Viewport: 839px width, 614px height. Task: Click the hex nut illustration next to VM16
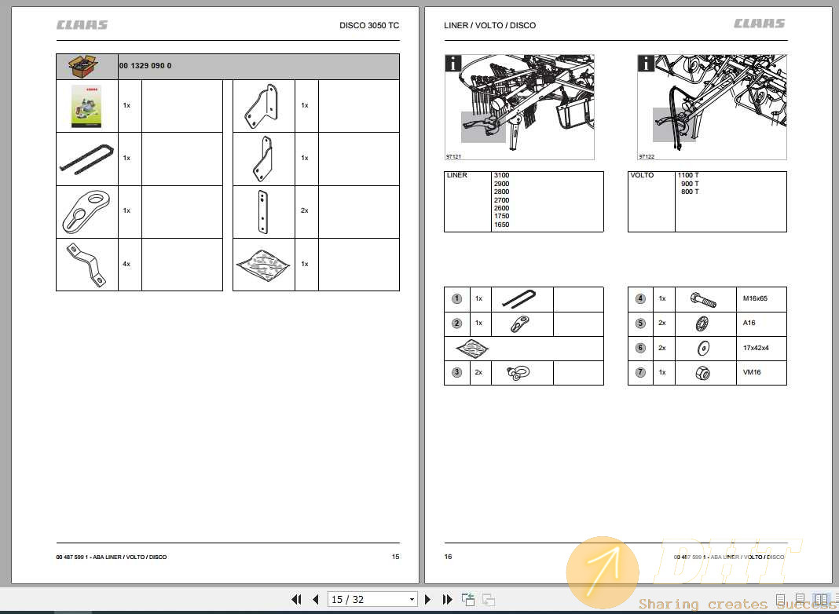pyautogui.click(x=702, y=372)
